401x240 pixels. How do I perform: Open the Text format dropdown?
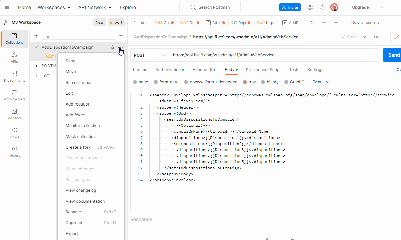[x=321, y=82]
